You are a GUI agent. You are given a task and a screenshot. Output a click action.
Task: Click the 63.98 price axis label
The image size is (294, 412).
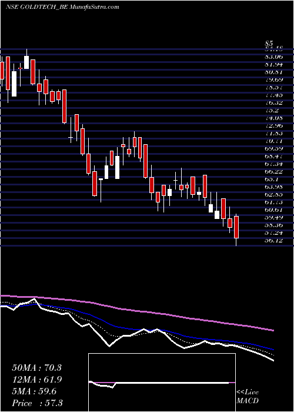pos(274,187)
